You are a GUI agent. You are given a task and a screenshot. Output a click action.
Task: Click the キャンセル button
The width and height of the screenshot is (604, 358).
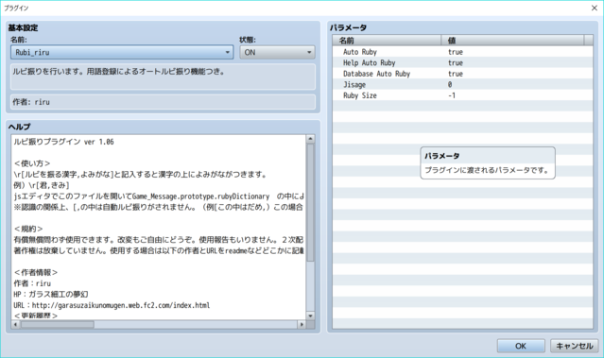(574, 346)
